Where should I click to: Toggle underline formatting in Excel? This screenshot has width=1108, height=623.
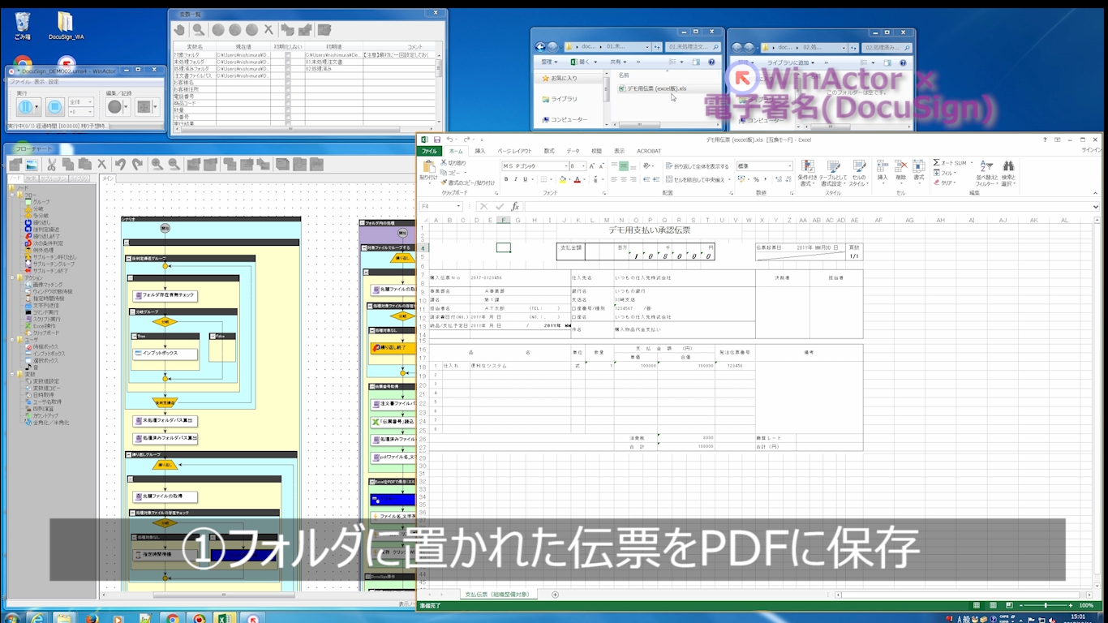[x=526, y=179]
